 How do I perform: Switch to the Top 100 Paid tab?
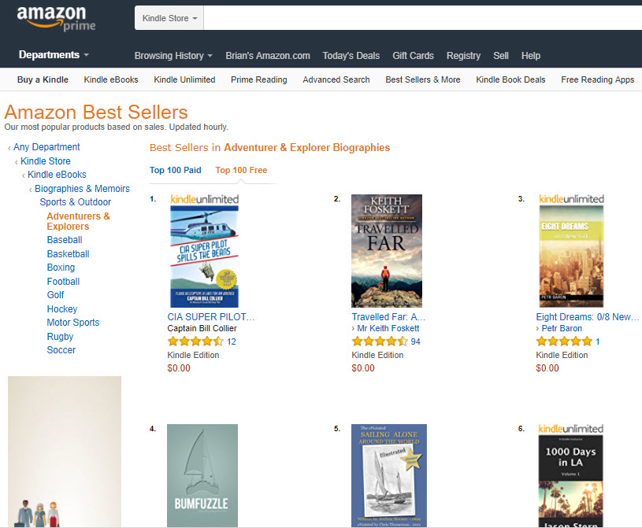coord(175,170)
